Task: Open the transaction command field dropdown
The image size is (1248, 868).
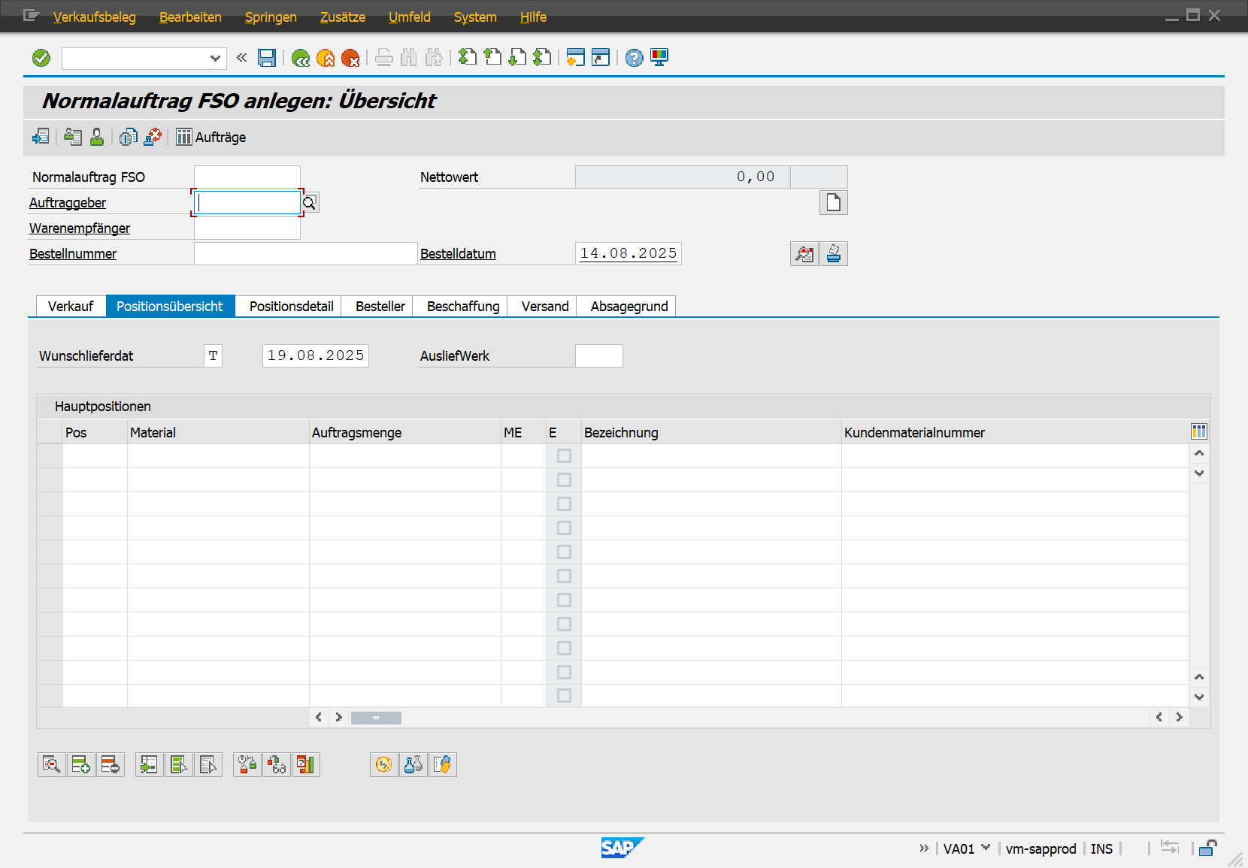Action: (215, 58)
